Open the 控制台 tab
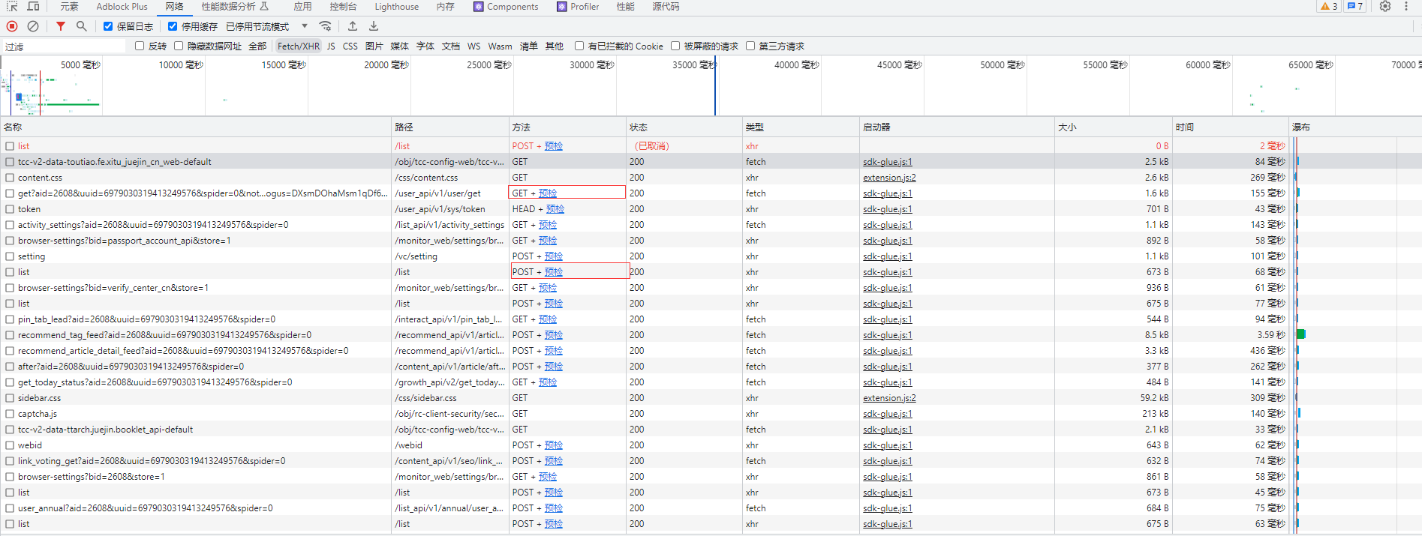 tap(343, 7)
